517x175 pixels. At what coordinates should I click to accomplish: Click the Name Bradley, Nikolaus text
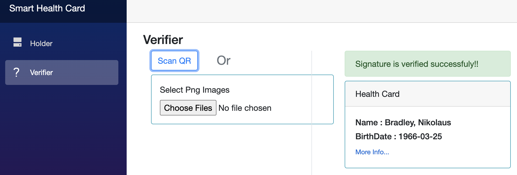403,122
